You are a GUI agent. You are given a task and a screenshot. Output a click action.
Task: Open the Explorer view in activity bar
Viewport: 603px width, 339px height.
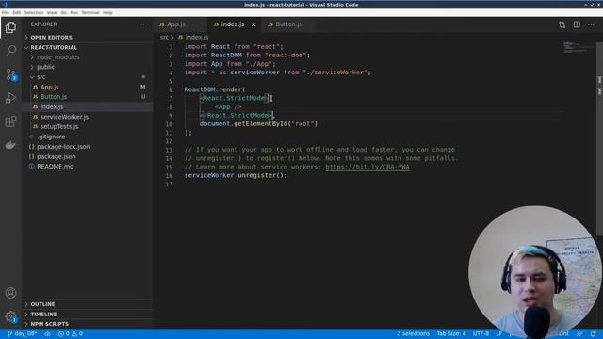point(10,27)
